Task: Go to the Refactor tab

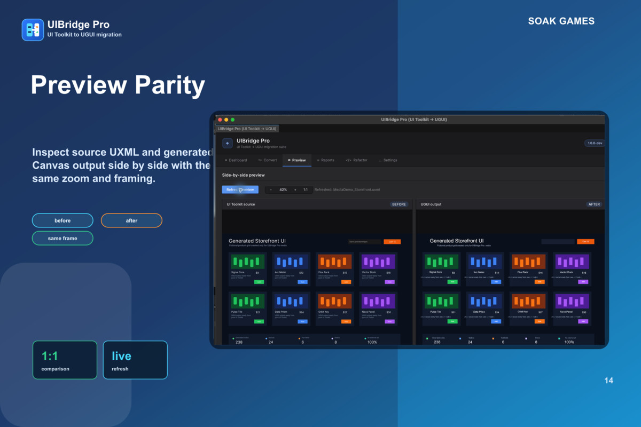Action: pyautogui.click(x=357, y=160)
